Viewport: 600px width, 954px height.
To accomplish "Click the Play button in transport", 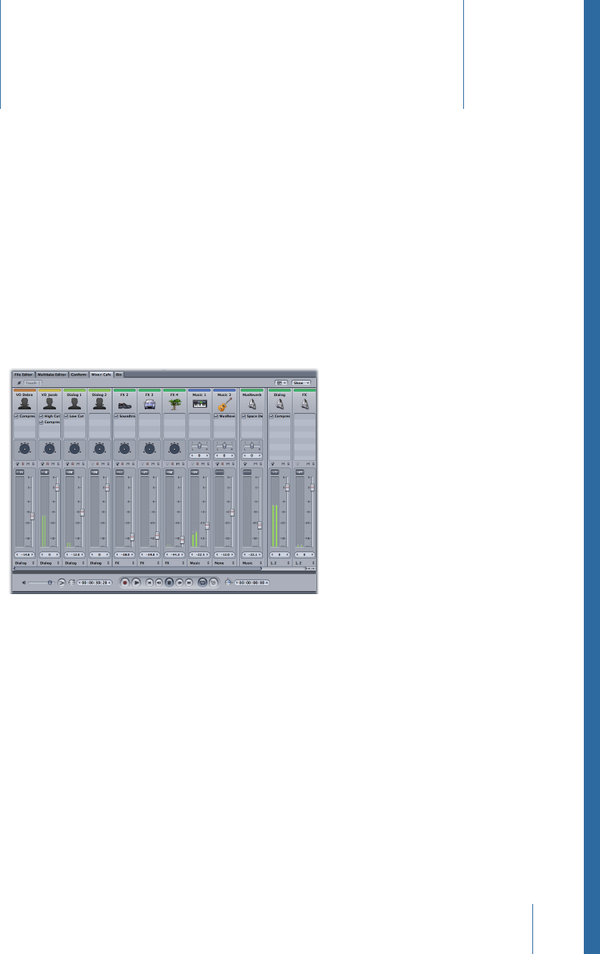I will point(137,582).
